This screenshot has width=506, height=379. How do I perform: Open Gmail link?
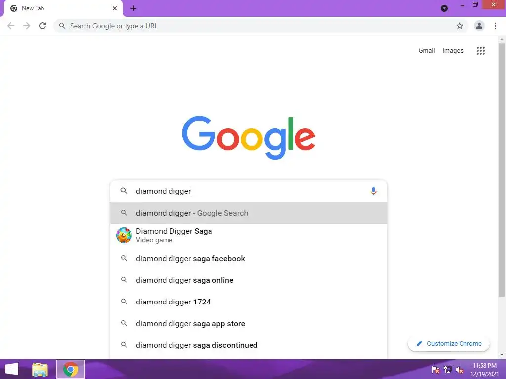426,51
